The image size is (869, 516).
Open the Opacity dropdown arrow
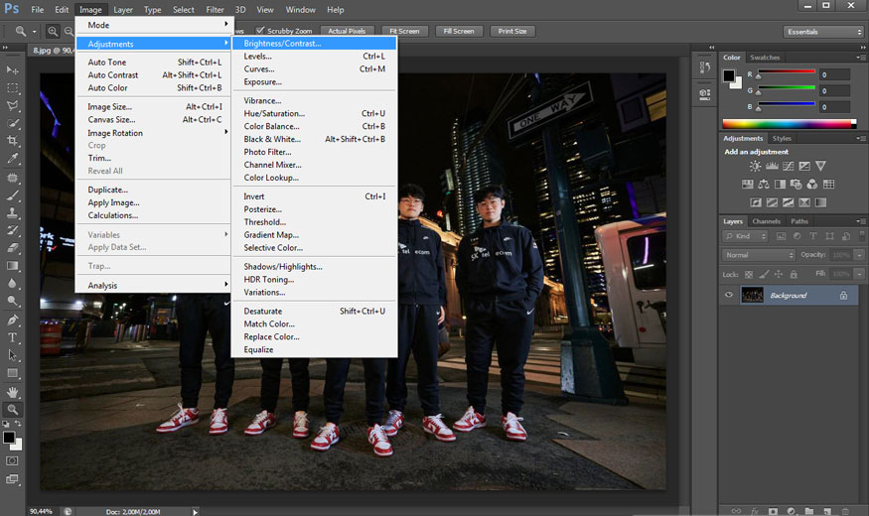pos(860,255)
